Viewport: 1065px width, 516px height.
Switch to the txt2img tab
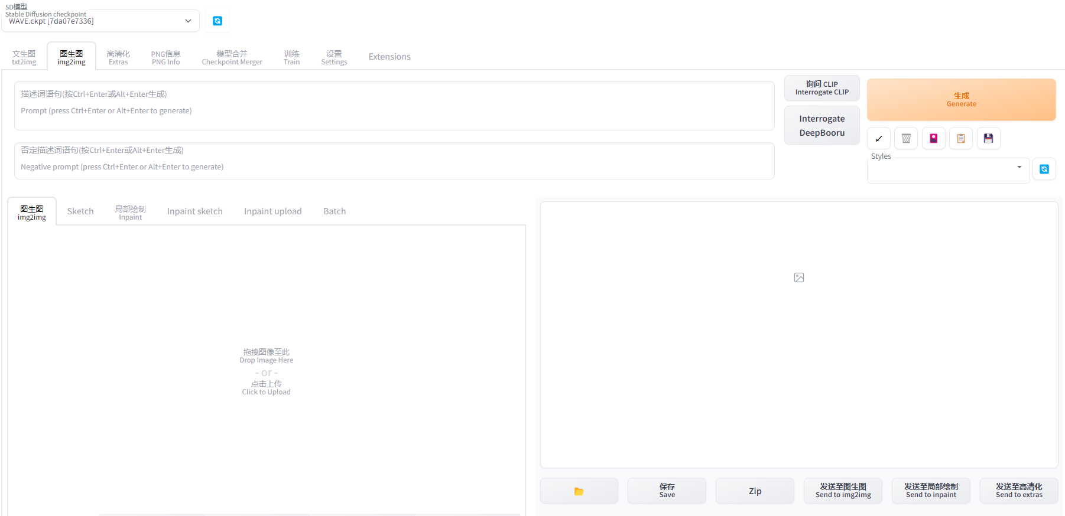[24, 57]
